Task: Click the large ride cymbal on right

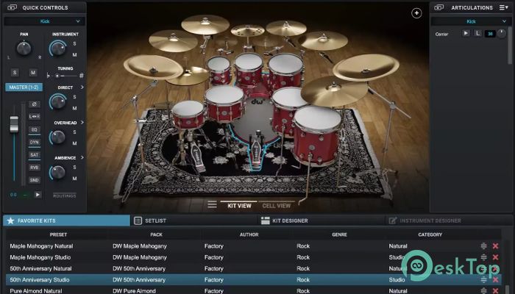Action: [x=334, y=91]
